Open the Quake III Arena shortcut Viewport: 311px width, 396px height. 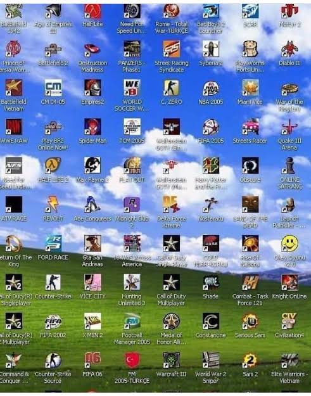289,127
